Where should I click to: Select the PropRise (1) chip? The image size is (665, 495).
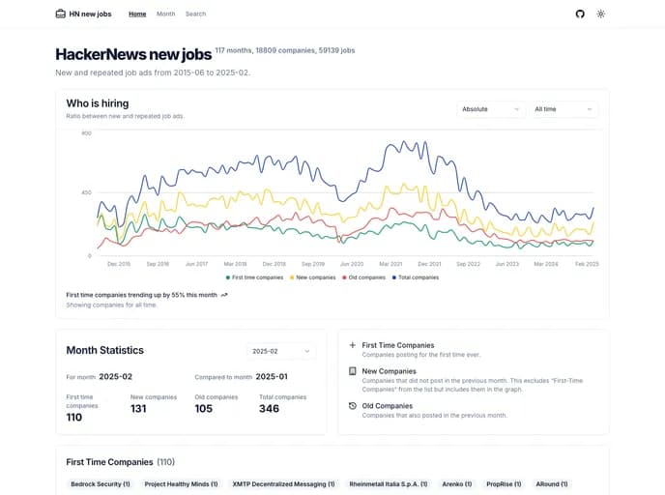(x=504, y=484)
